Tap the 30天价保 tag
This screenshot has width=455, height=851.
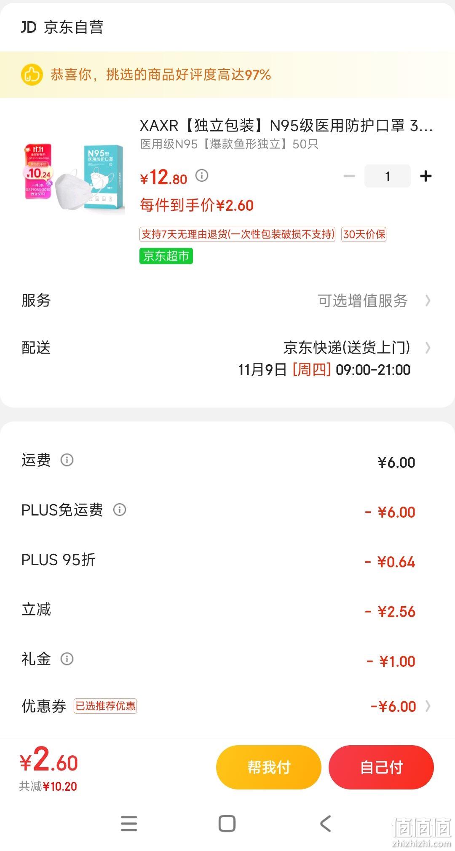364,234
